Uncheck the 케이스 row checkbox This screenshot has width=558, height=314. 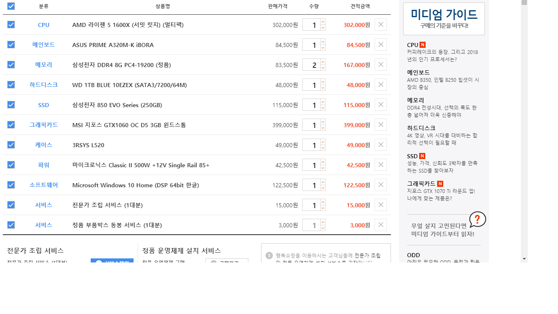pos(11,145)
